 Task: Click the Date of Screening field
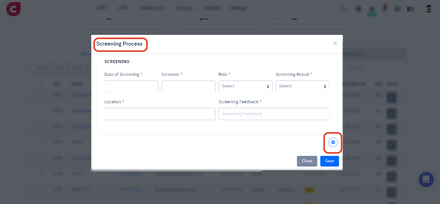(x=131, y=86)
